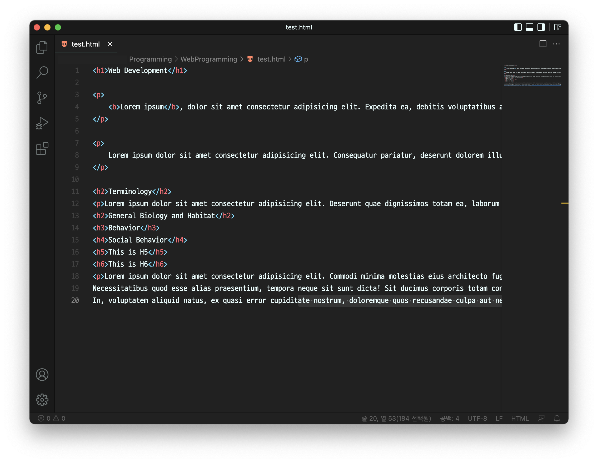
Task: Open Run and Debug view
Action: [x=42, y=123]
